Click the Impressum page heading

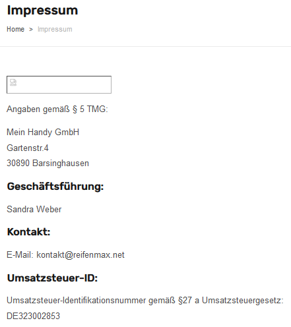tap(42, 11)
